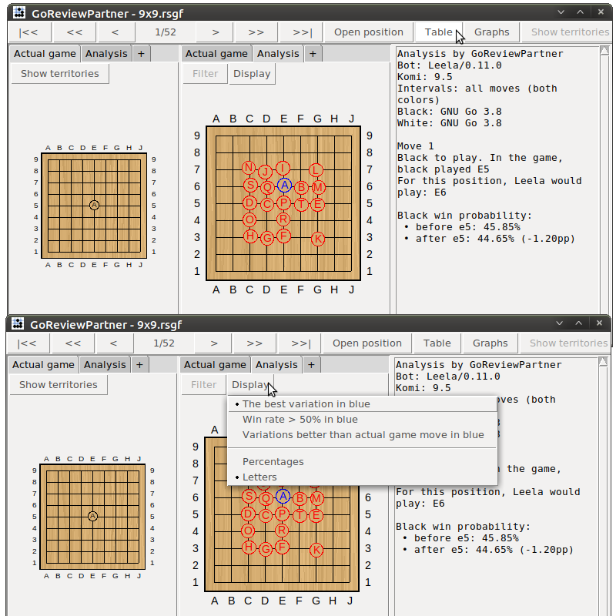
Task: Click red marker K on upper analysis board
Action: (317, 239)
